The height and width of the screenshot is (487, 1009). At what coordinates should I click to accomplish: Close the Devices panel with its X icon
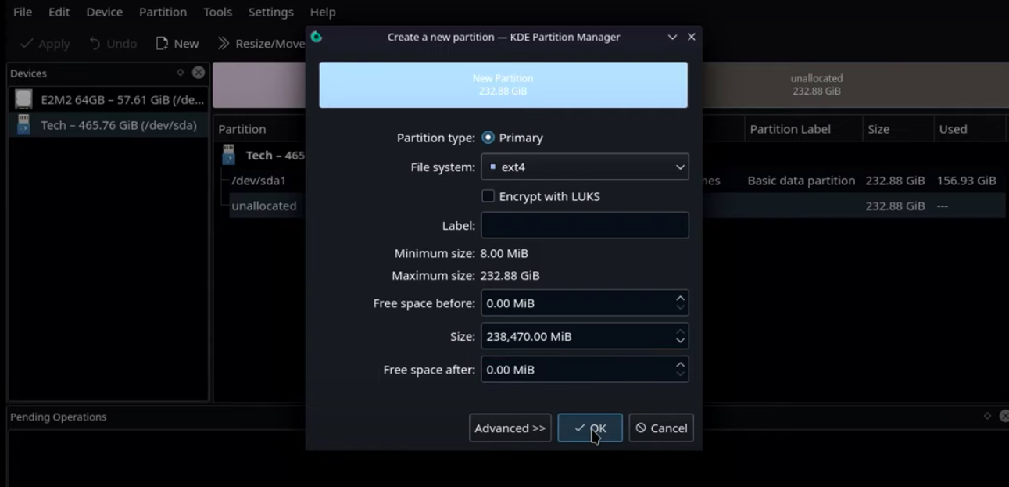(198, 73)
